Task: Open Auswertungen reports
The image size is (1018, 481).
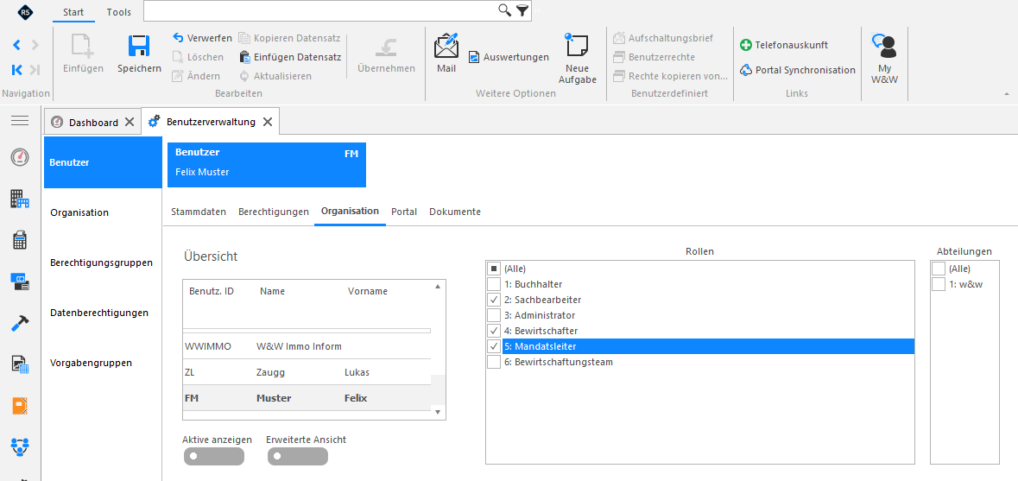Action: pos(509,57)
